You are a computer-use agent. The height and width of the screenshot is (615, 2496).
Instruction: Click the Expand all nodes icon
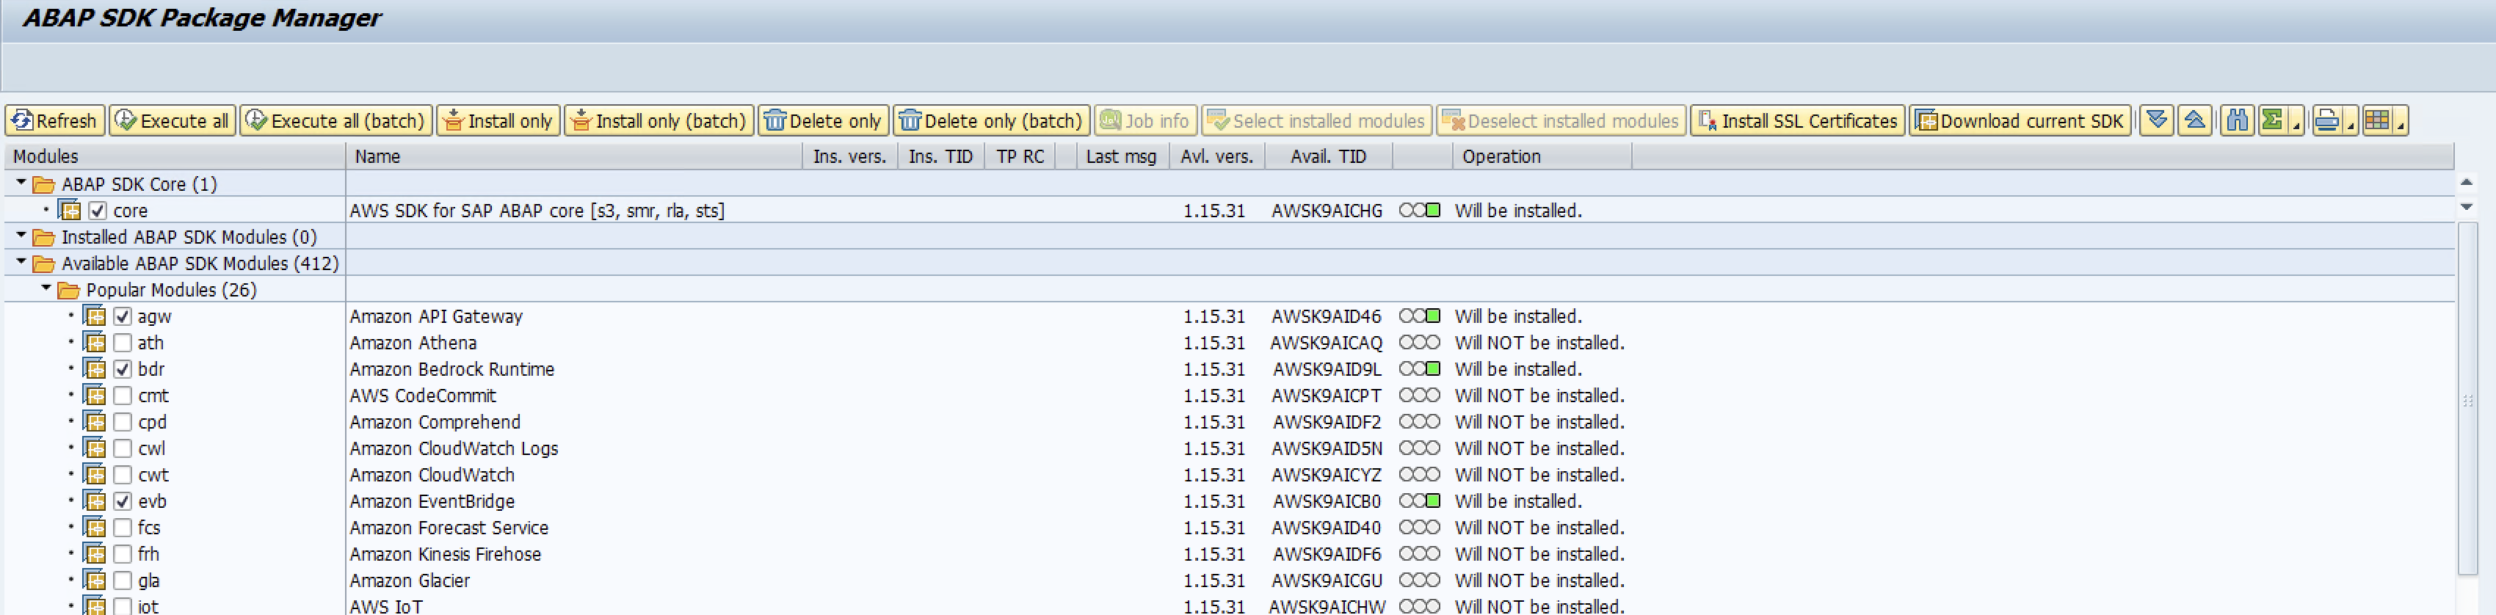click(x=2156, y=120)
